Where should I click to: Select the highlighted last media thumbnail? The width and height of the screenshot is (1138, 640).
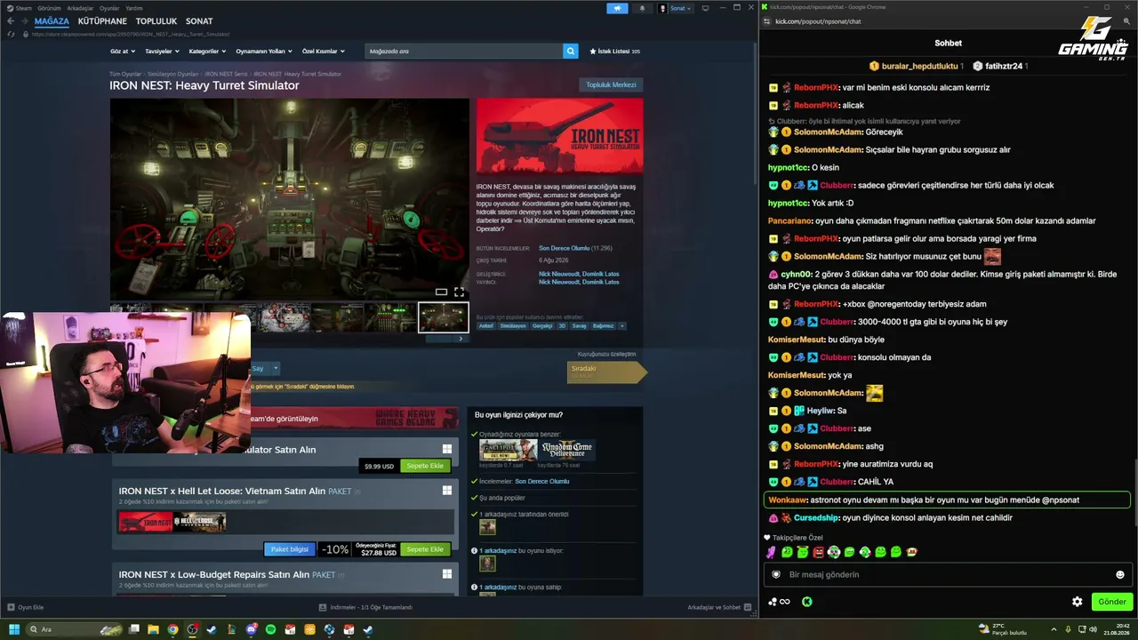tap(444, 317)
